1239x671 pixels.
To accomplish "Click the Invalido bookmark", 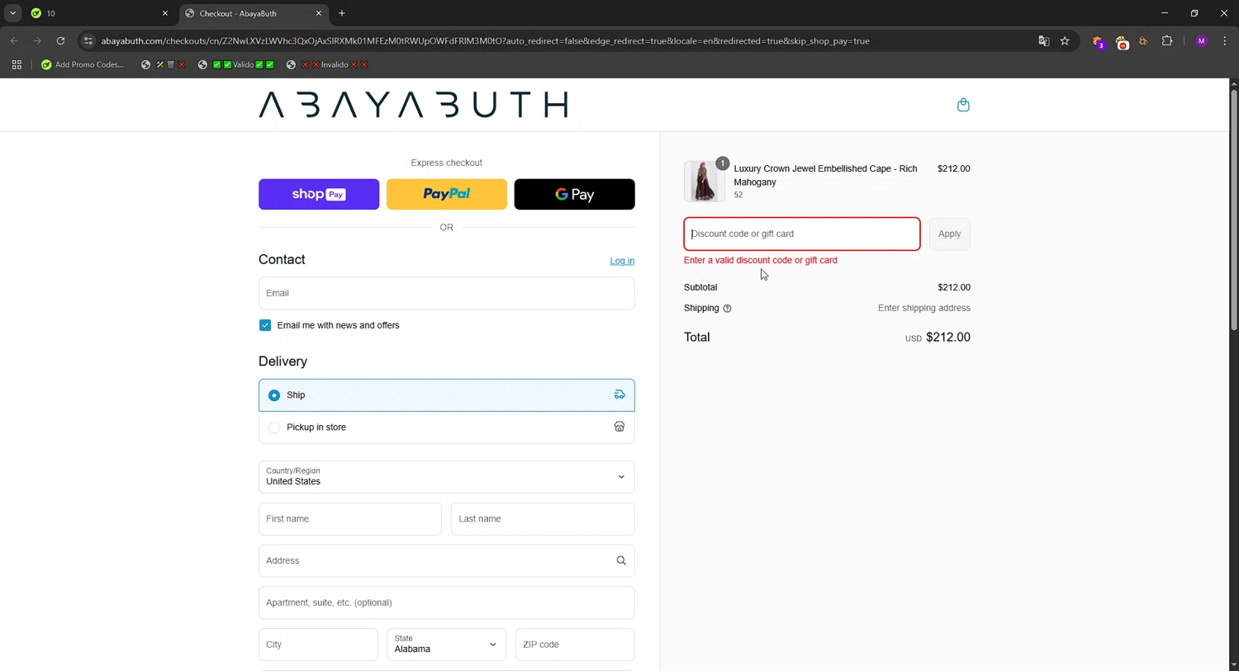I will pos(327,64).
